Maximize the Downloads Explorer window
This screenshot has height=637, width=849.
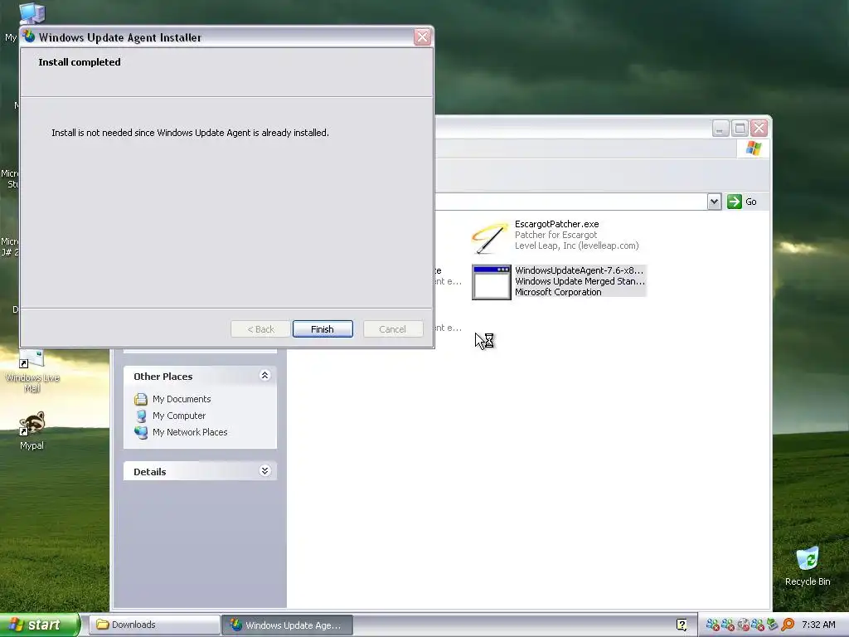click(740, 129)
